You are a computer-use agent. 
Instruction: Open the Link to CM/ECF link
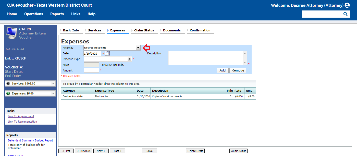point(16,58)
